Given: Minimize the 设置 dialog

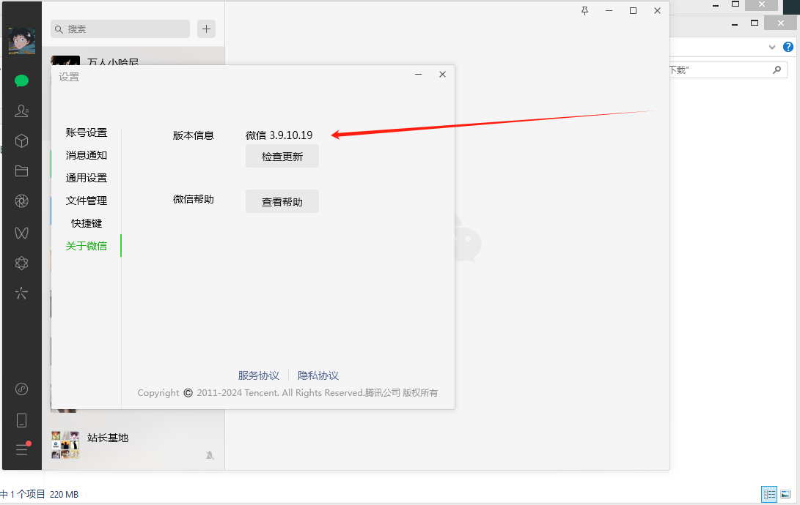Looking at the screenshot, I should [419, 75].
